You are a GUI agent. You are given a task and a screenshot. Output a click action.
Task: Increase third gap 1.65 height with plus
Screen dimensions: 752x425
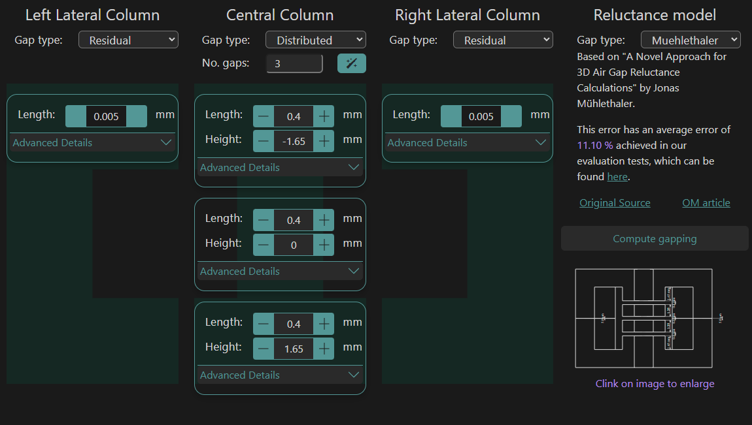pyautogui.click(x=324, y=349)
